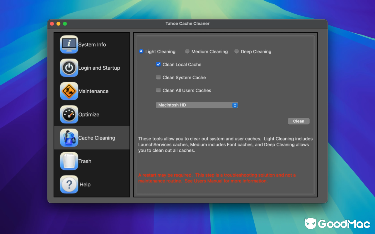The image size is (375, 234).
Task: Select the Medium Cleaning radio button
Action: coord(187,51)
